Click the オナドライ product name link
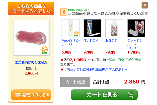 [91, 40]
